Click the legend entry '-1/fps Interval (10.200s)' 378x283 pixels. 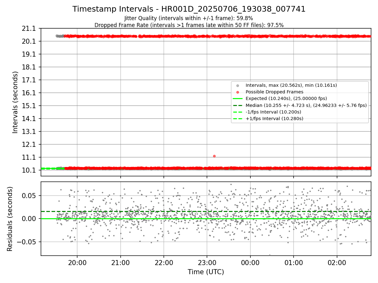(273, 112)
